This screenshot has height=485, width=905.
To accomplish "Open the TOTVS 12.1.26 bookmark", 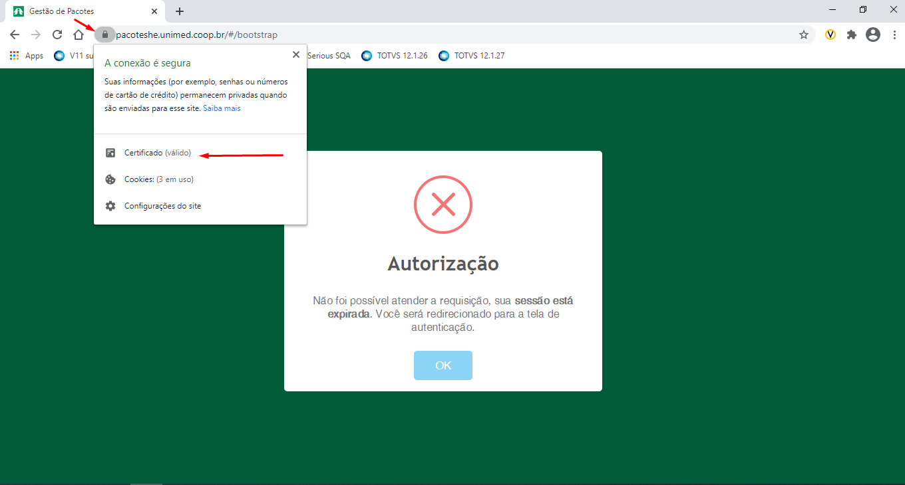I will (x=395, y=56).
